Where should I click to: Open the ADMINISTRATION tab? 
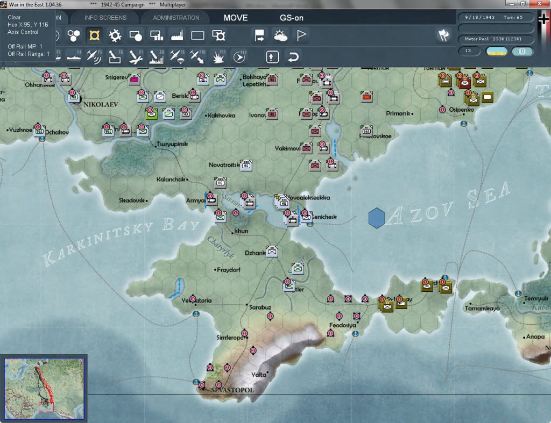(x=176, y=18)
